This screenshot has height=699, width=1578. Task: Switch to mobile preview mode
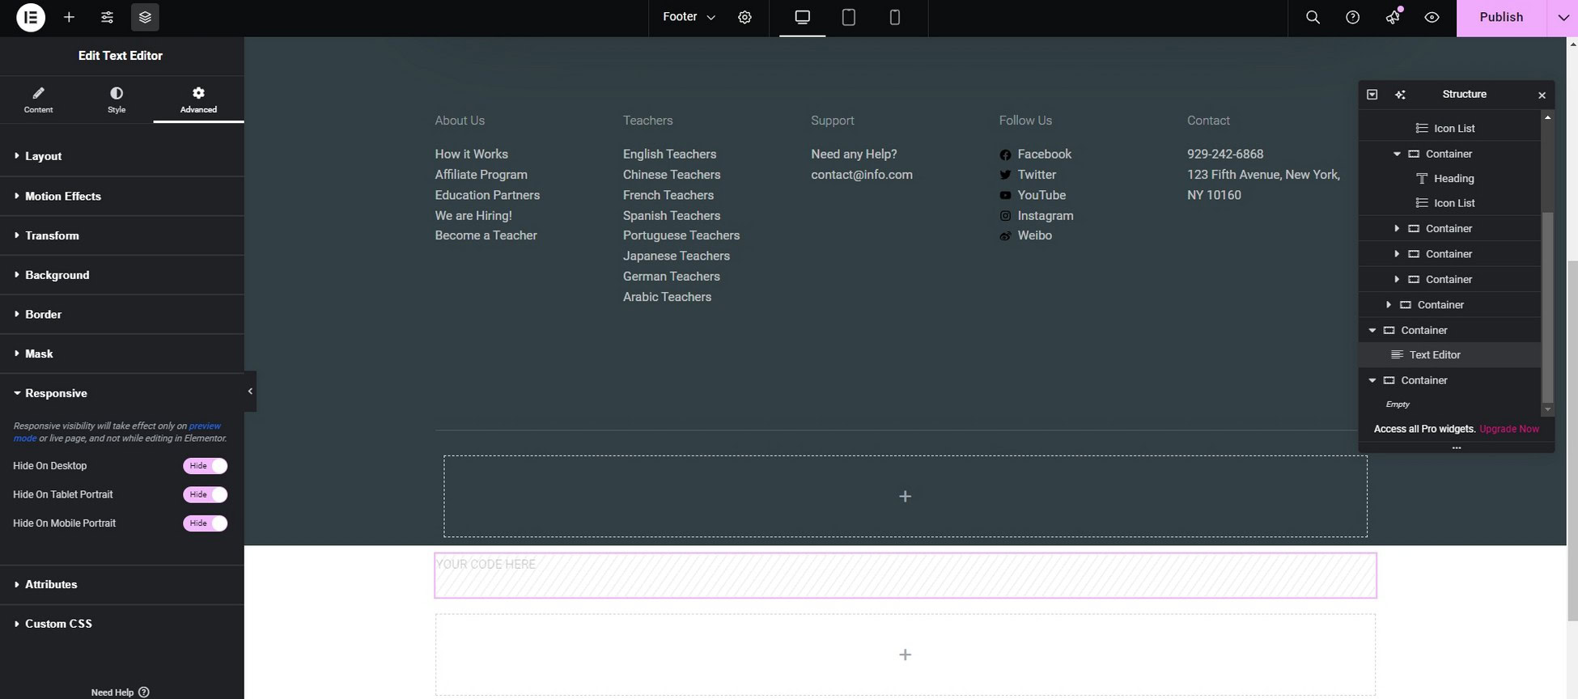(x=894, y=17)
